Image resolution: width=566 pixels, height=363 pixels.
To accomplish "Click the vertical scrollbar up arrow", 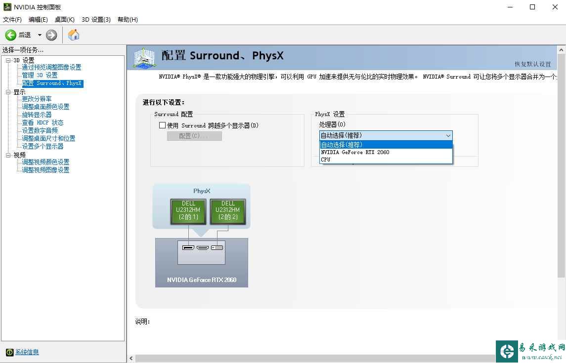I will pos(562,50).
